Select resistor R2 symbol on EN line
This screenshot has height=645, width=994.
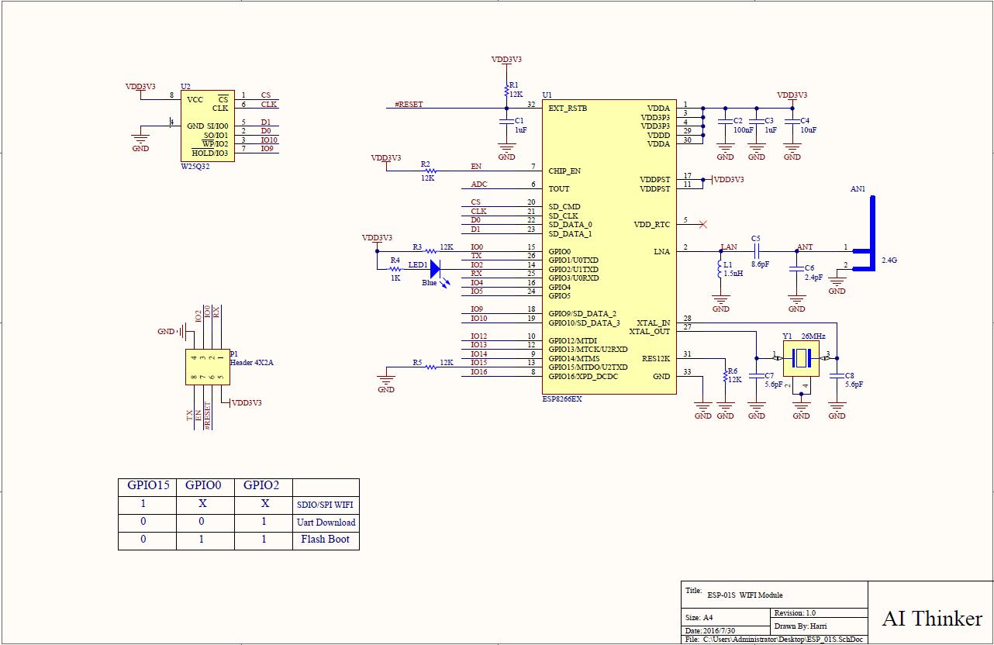tap(430, 171)
